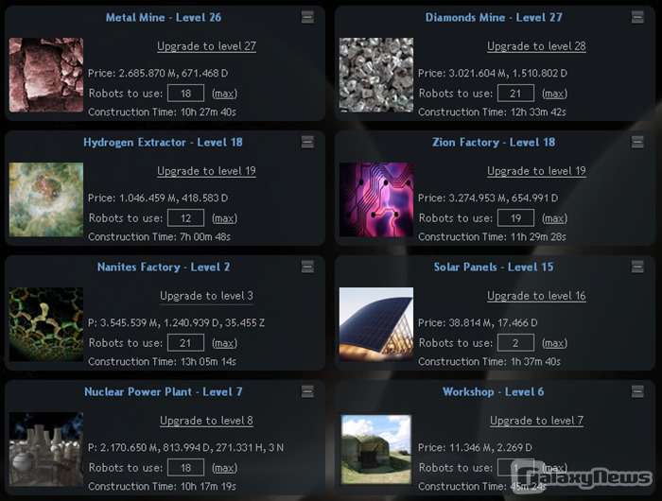Click the Nanites Factory building image
This screenshot has height=501, width=662.
tap(46, 324)
